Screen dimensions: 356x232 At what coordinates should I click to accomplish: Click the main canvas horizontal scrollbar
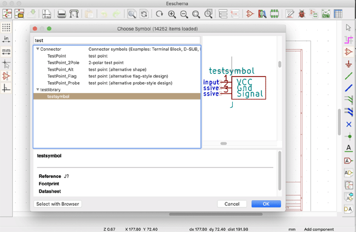tap(216, 214)
